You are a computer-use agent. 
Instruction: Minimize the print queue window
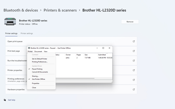point(97,48)
